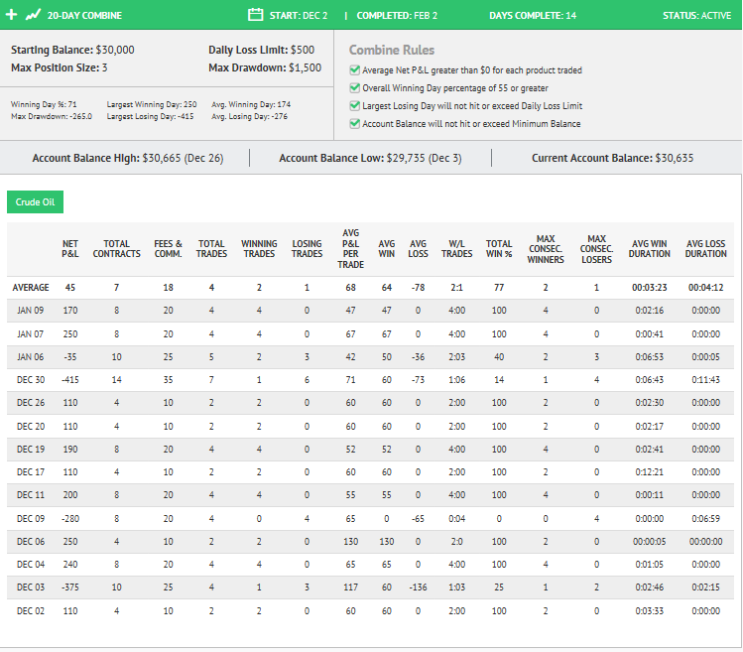Click Largest Losing Day: -415 statistic
743x652 pixels.
pyautogui.click(x=150, y=116)
